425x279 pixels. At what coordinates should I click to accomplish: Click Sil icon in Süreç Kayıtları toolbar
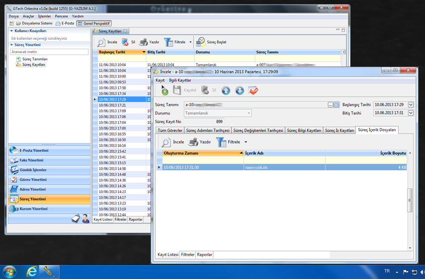point(125,42)
